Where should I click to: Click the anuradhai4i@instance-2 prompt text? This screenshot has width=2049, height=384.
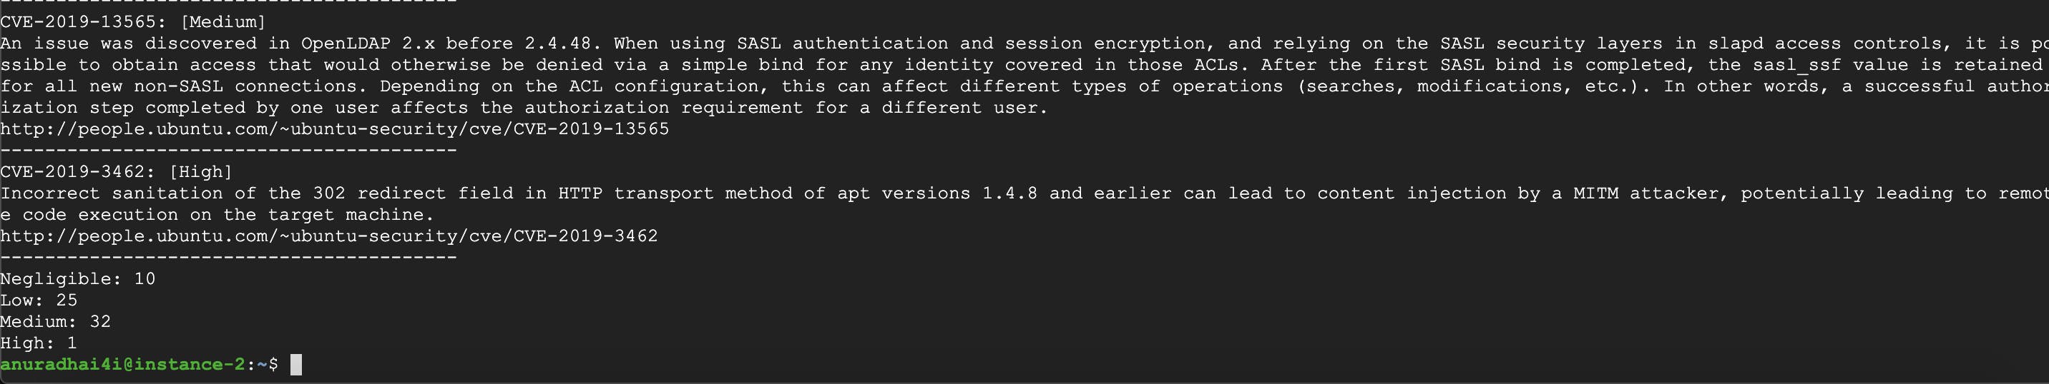pyautogui.click(x=122, y=364)
